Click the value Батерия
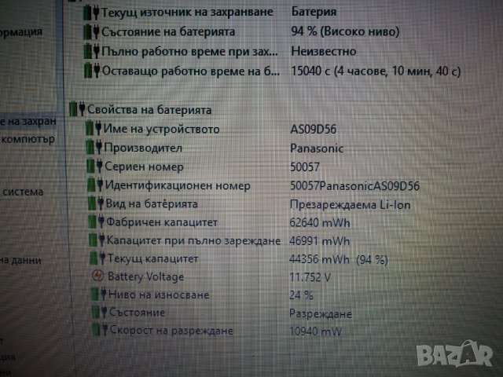Viewport: 503px width, 377px height. 314,13
